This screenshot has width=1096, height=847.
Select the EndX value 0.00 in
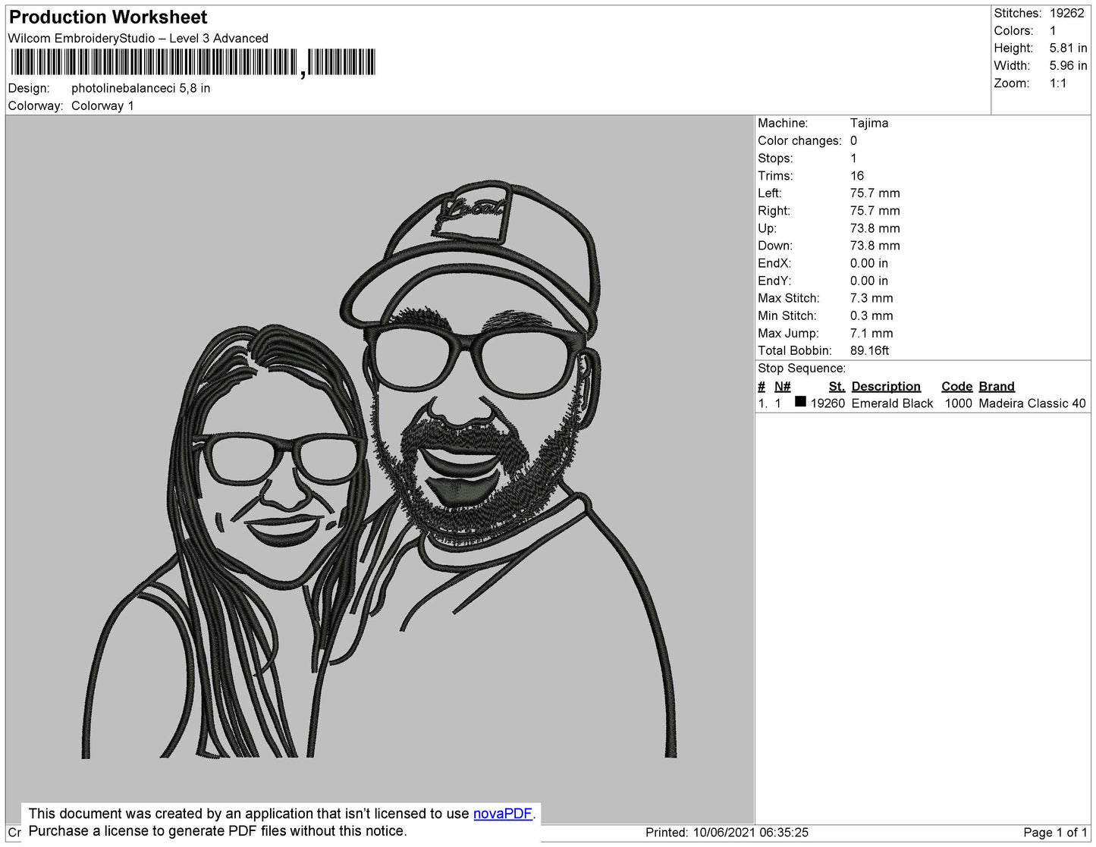(869, 263)
